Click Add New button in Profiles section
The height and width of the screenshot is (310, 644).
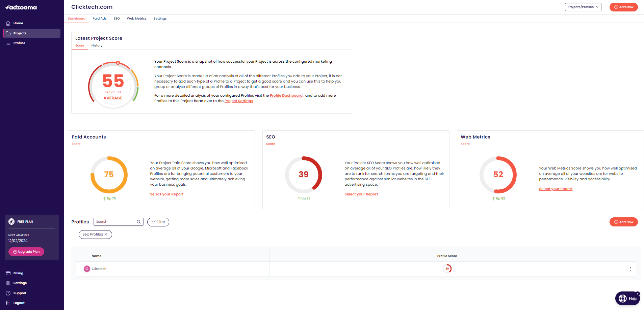click(623, 222)
